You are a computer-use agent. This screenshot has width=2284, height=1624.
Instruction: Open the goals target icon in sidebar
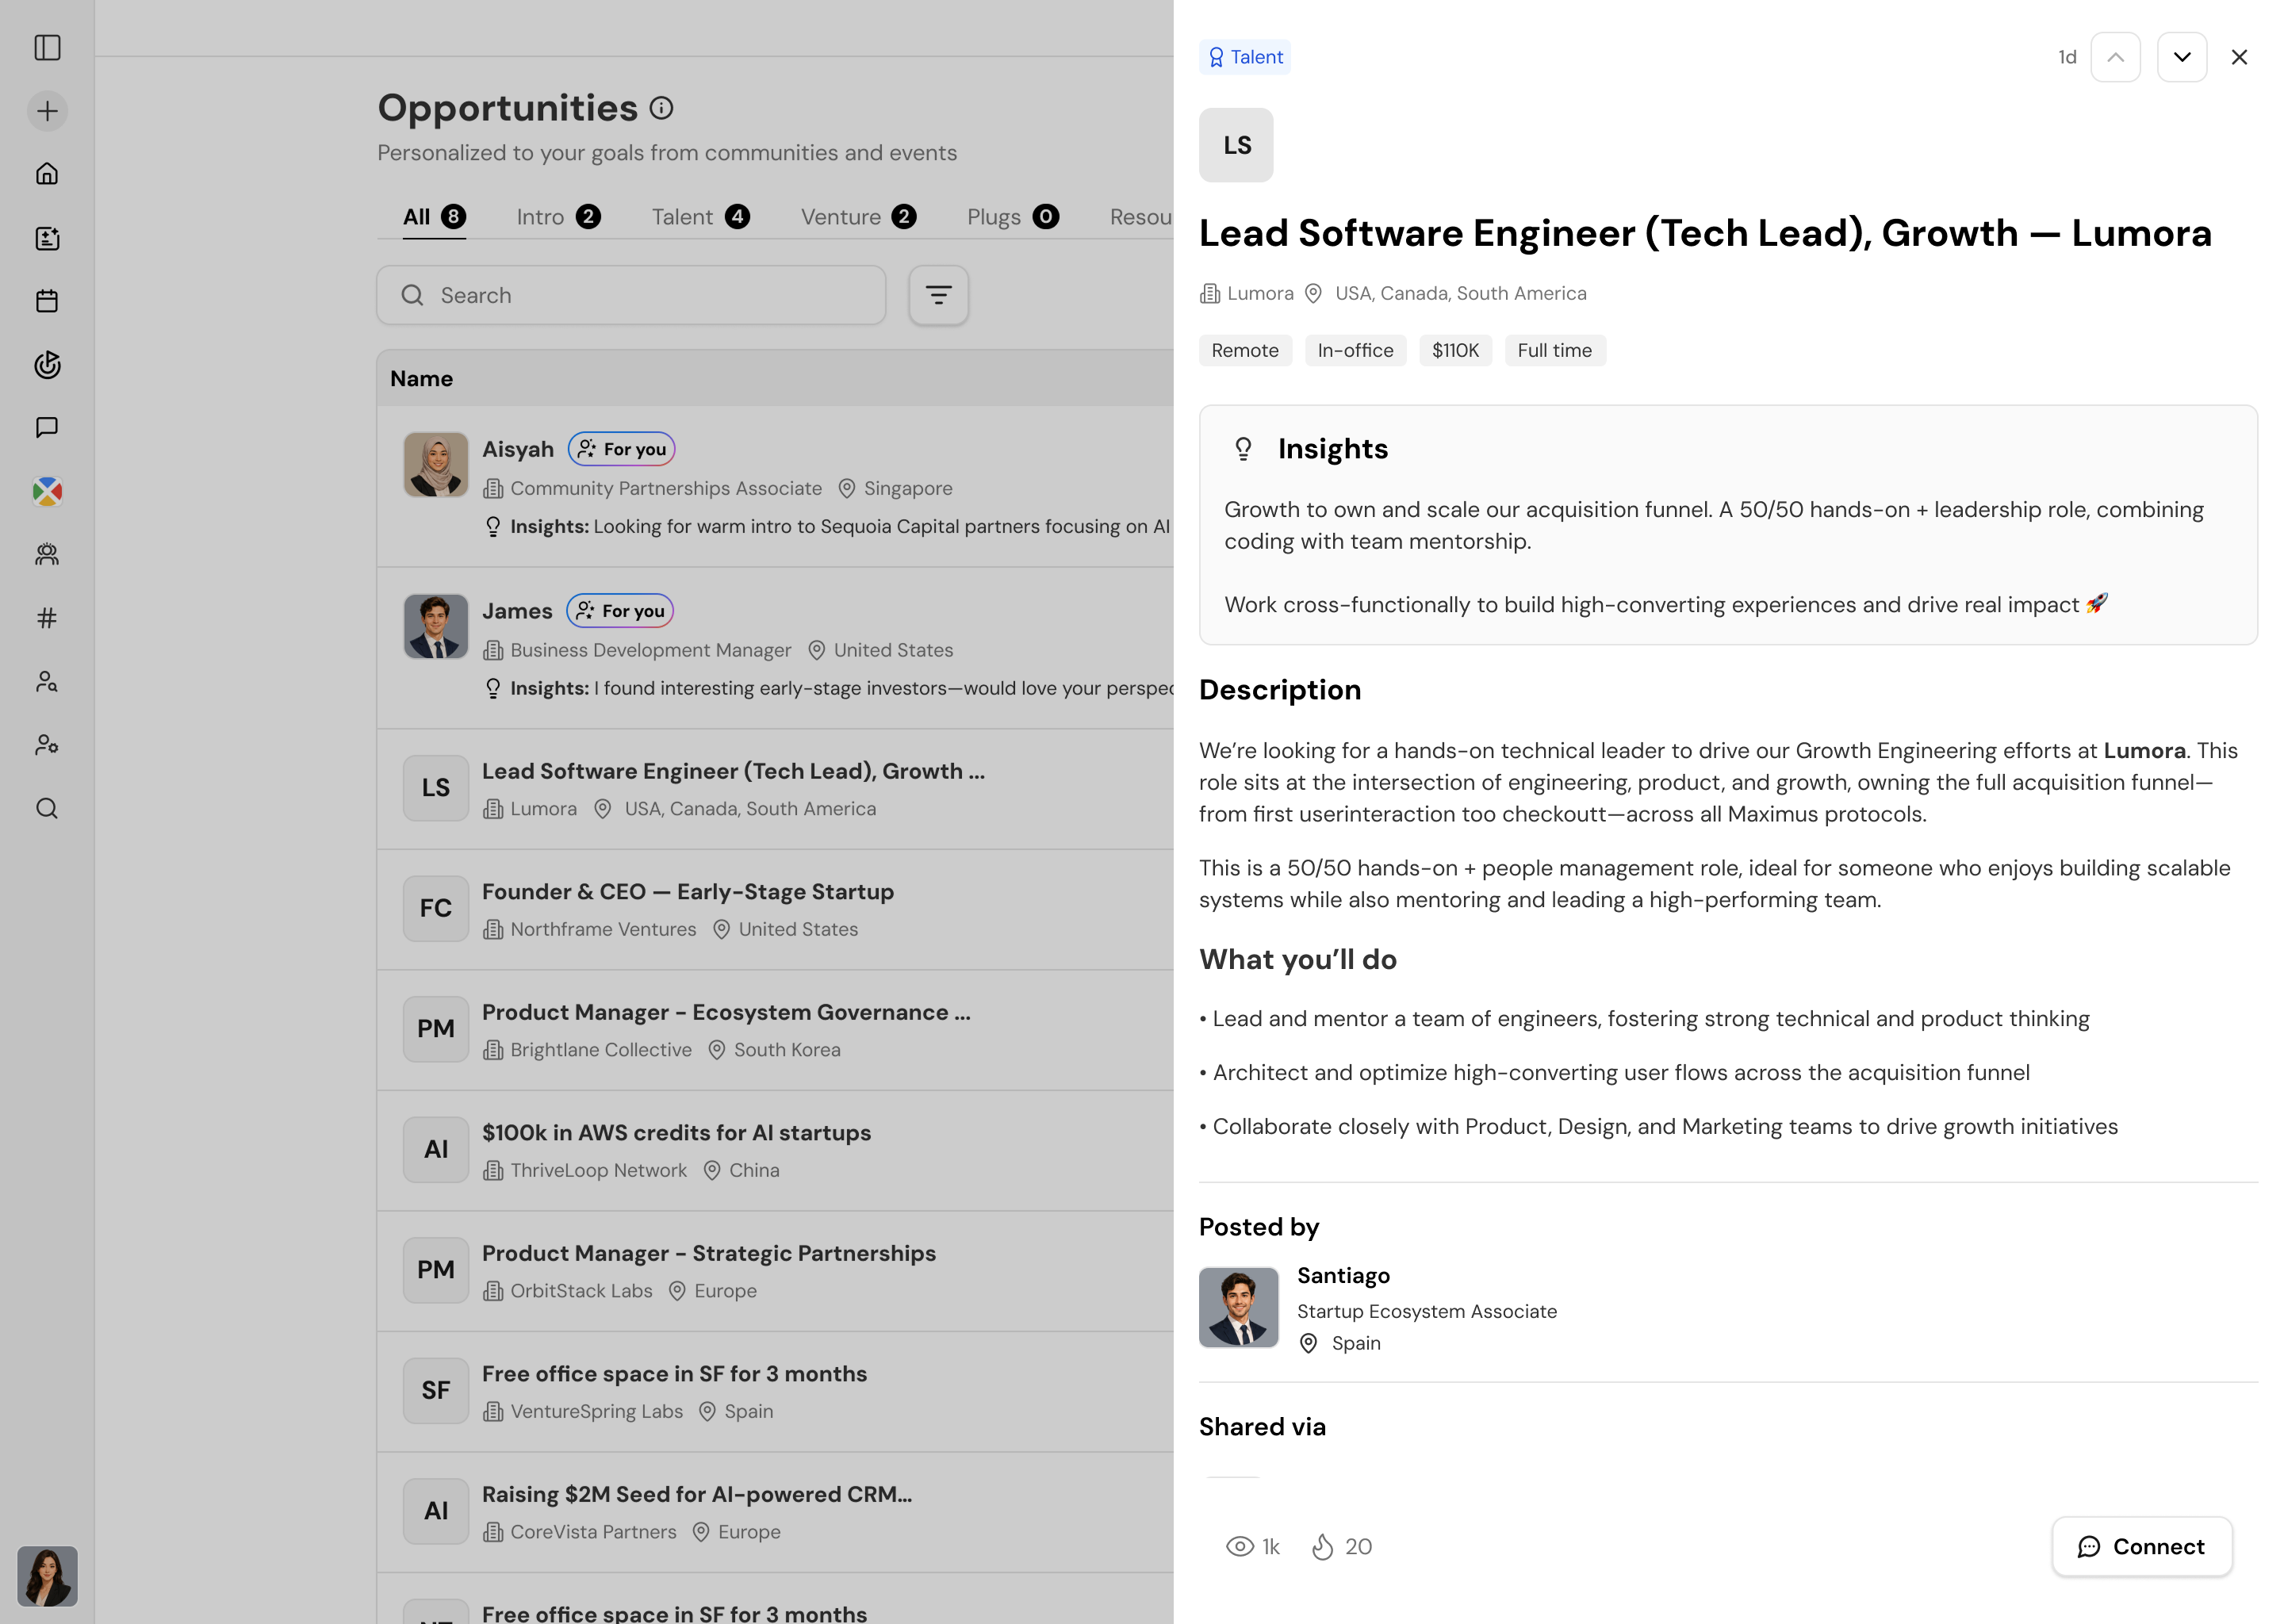(47, 365)
